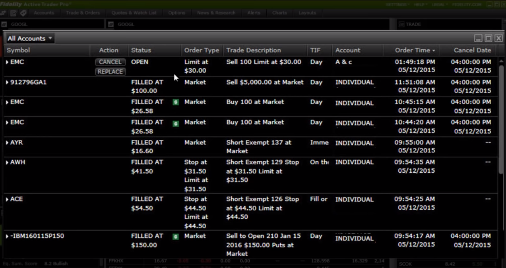Click 'FILLED AT $54.50' status of ACE
This screenshot has height=268, width=506.
pyautogui.click(x=147, y=203)
